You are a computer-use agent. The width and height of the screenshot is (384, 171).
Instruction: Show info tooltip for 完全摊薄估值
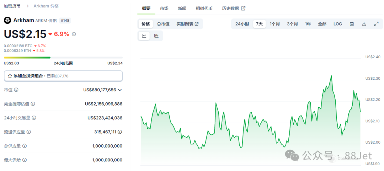pos(33,104)
